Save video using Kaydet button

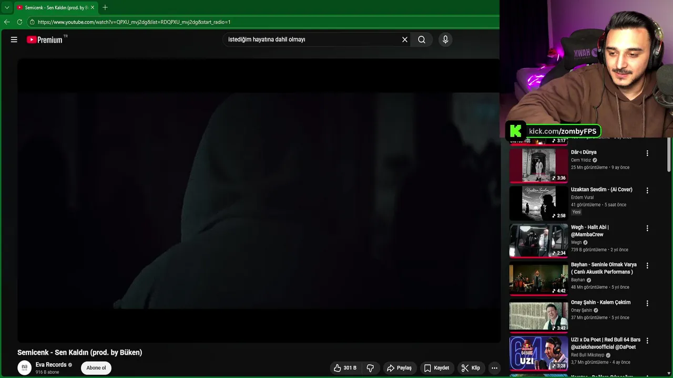click(436, 368)
